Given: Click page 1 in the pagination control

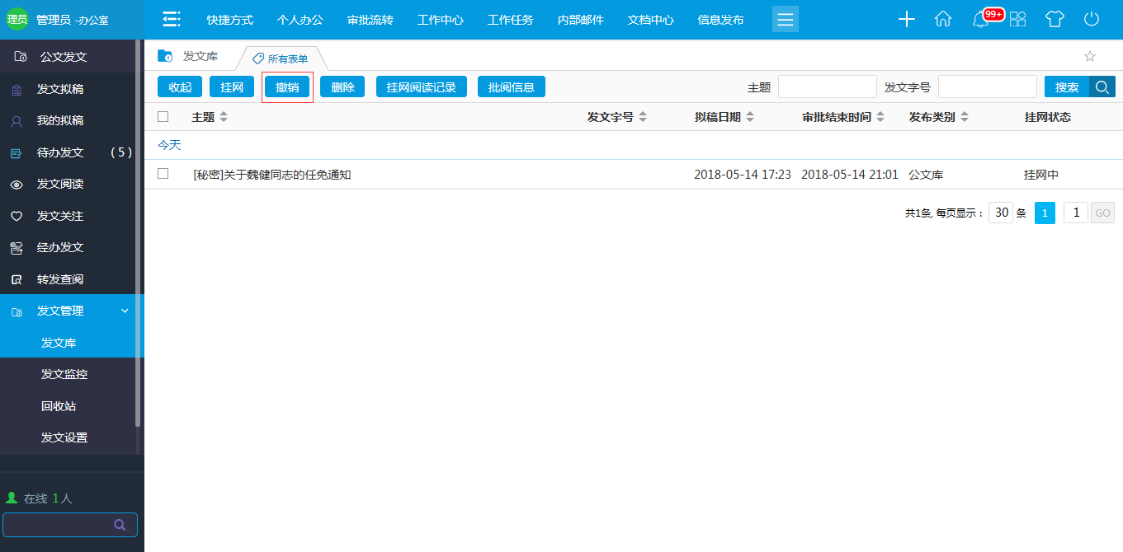Looking at the screenshot, I should pyautogui.click(x=1045, y=212).
